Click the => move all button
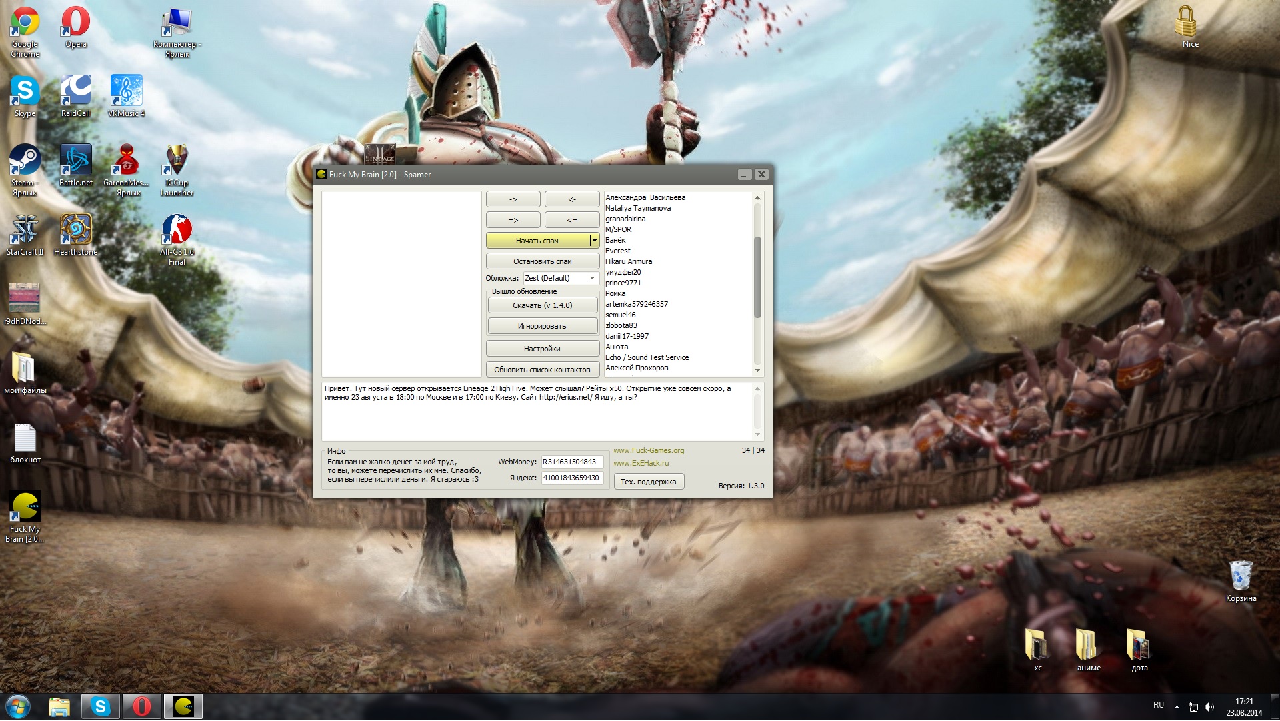1280x721 pixels. pos(513,220)
